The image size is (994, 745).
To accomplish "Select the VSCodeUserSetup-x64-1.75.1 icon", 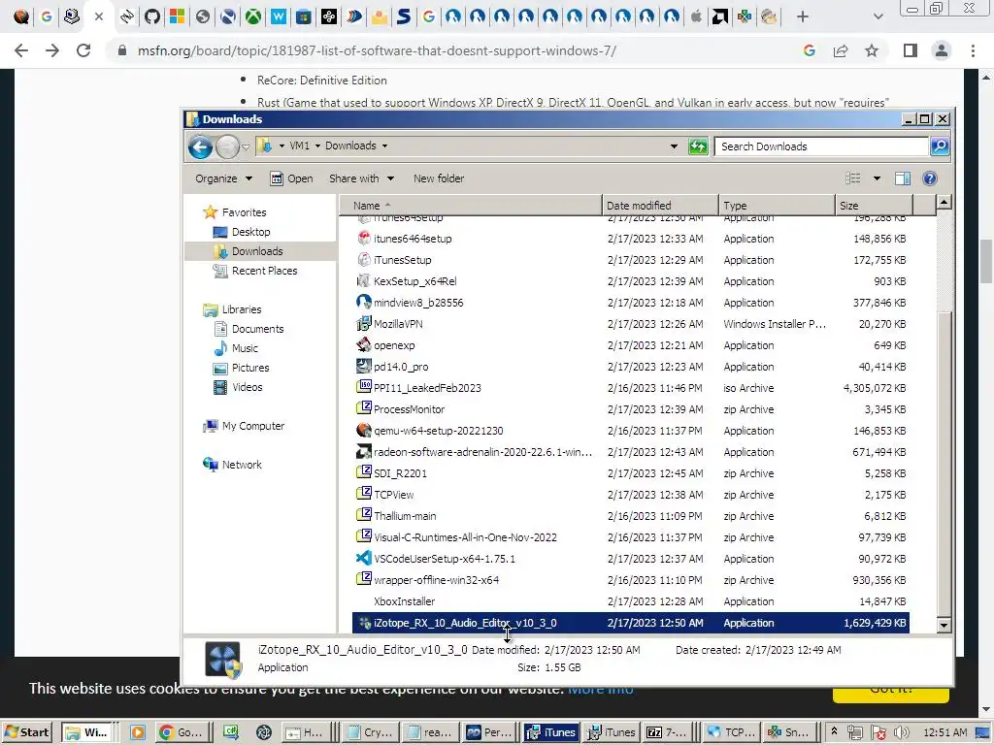I will click(363, 559).
